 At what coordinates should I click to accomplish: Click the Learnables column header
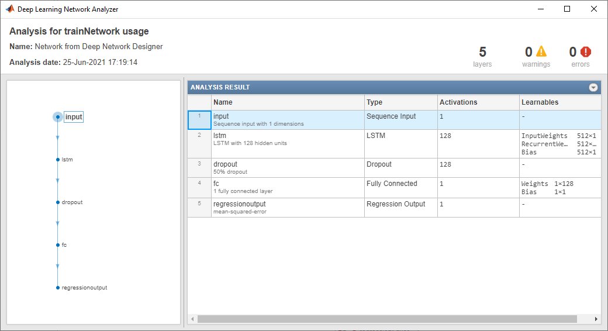(x=559, y=102)
